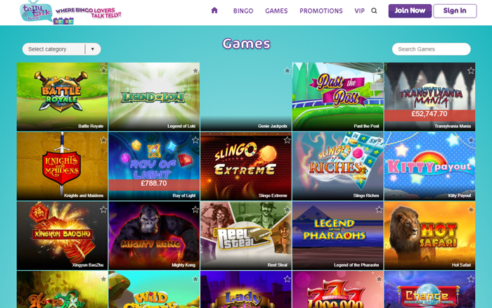Open the PROMOTIONS menu item
492x308 pixels.
[x=321, y=11]
